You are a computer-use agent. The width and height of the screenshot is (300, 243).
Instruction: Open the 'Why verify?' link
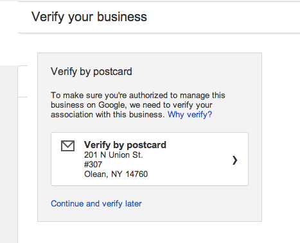click(x=190, y=115)
